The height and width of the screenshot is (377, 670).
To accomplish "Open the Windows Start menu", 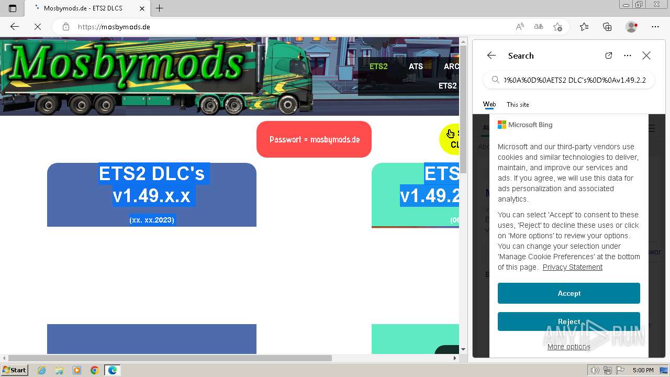I will (14, 370).
